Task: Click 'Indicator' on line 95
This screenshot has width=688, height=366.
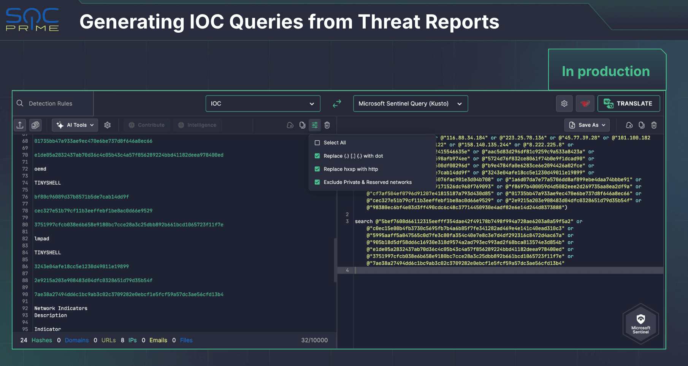Action: tap(48, 329)
